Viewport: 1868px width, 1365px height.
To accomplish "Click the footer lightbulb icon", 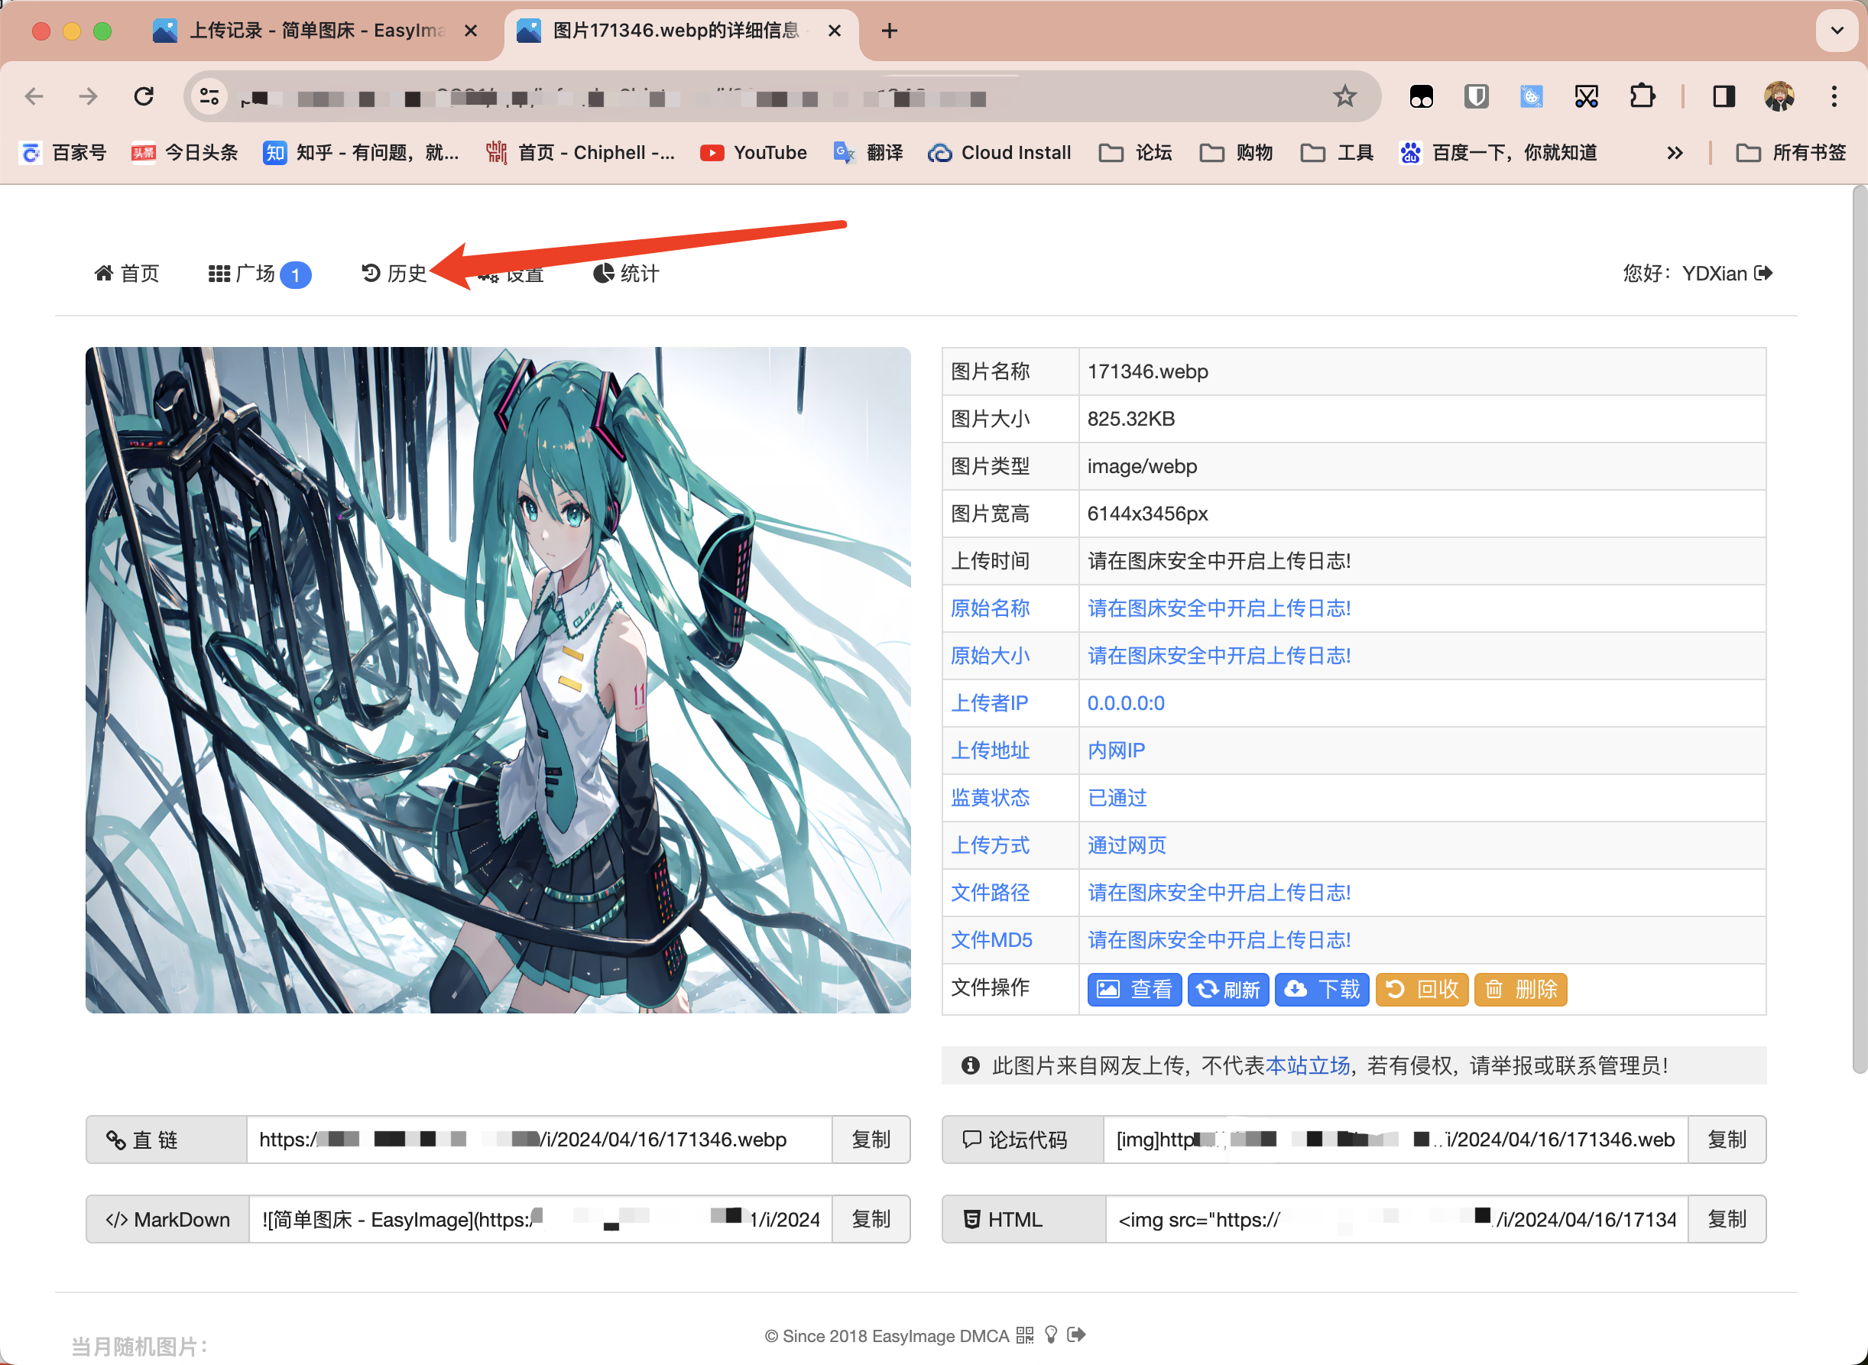I will tap(1051, 1335).
